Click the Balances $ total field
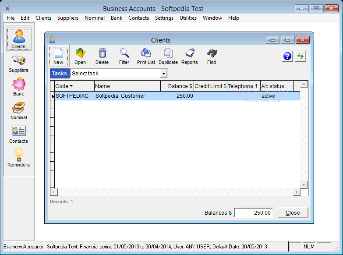This screenshot has width=343, height=255. (x=254, y=213)
